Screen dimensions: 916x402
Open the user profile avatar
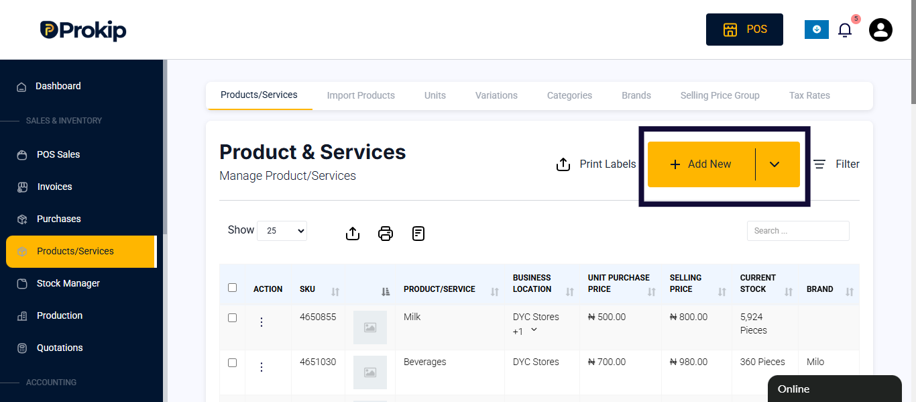(880, 30)
